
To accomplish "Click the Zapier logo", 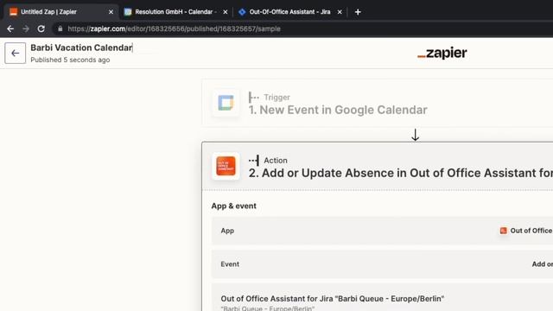I will [442, 53].
